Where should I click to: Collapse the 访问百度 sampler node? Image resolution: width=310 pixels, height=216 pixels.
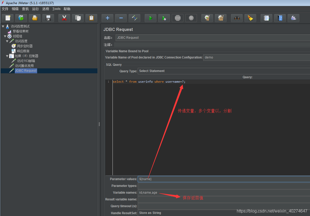pos(7,41)
